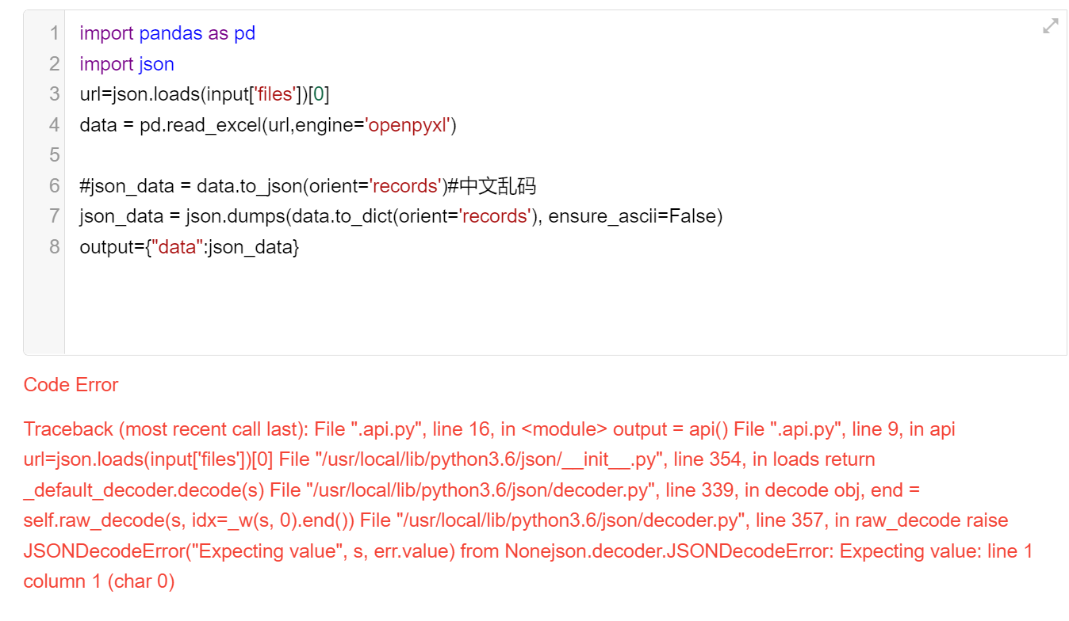Click 'ensure_ascii=False' in line 7
This screenshot has height=621, width=1069.
tap(634, 216)
